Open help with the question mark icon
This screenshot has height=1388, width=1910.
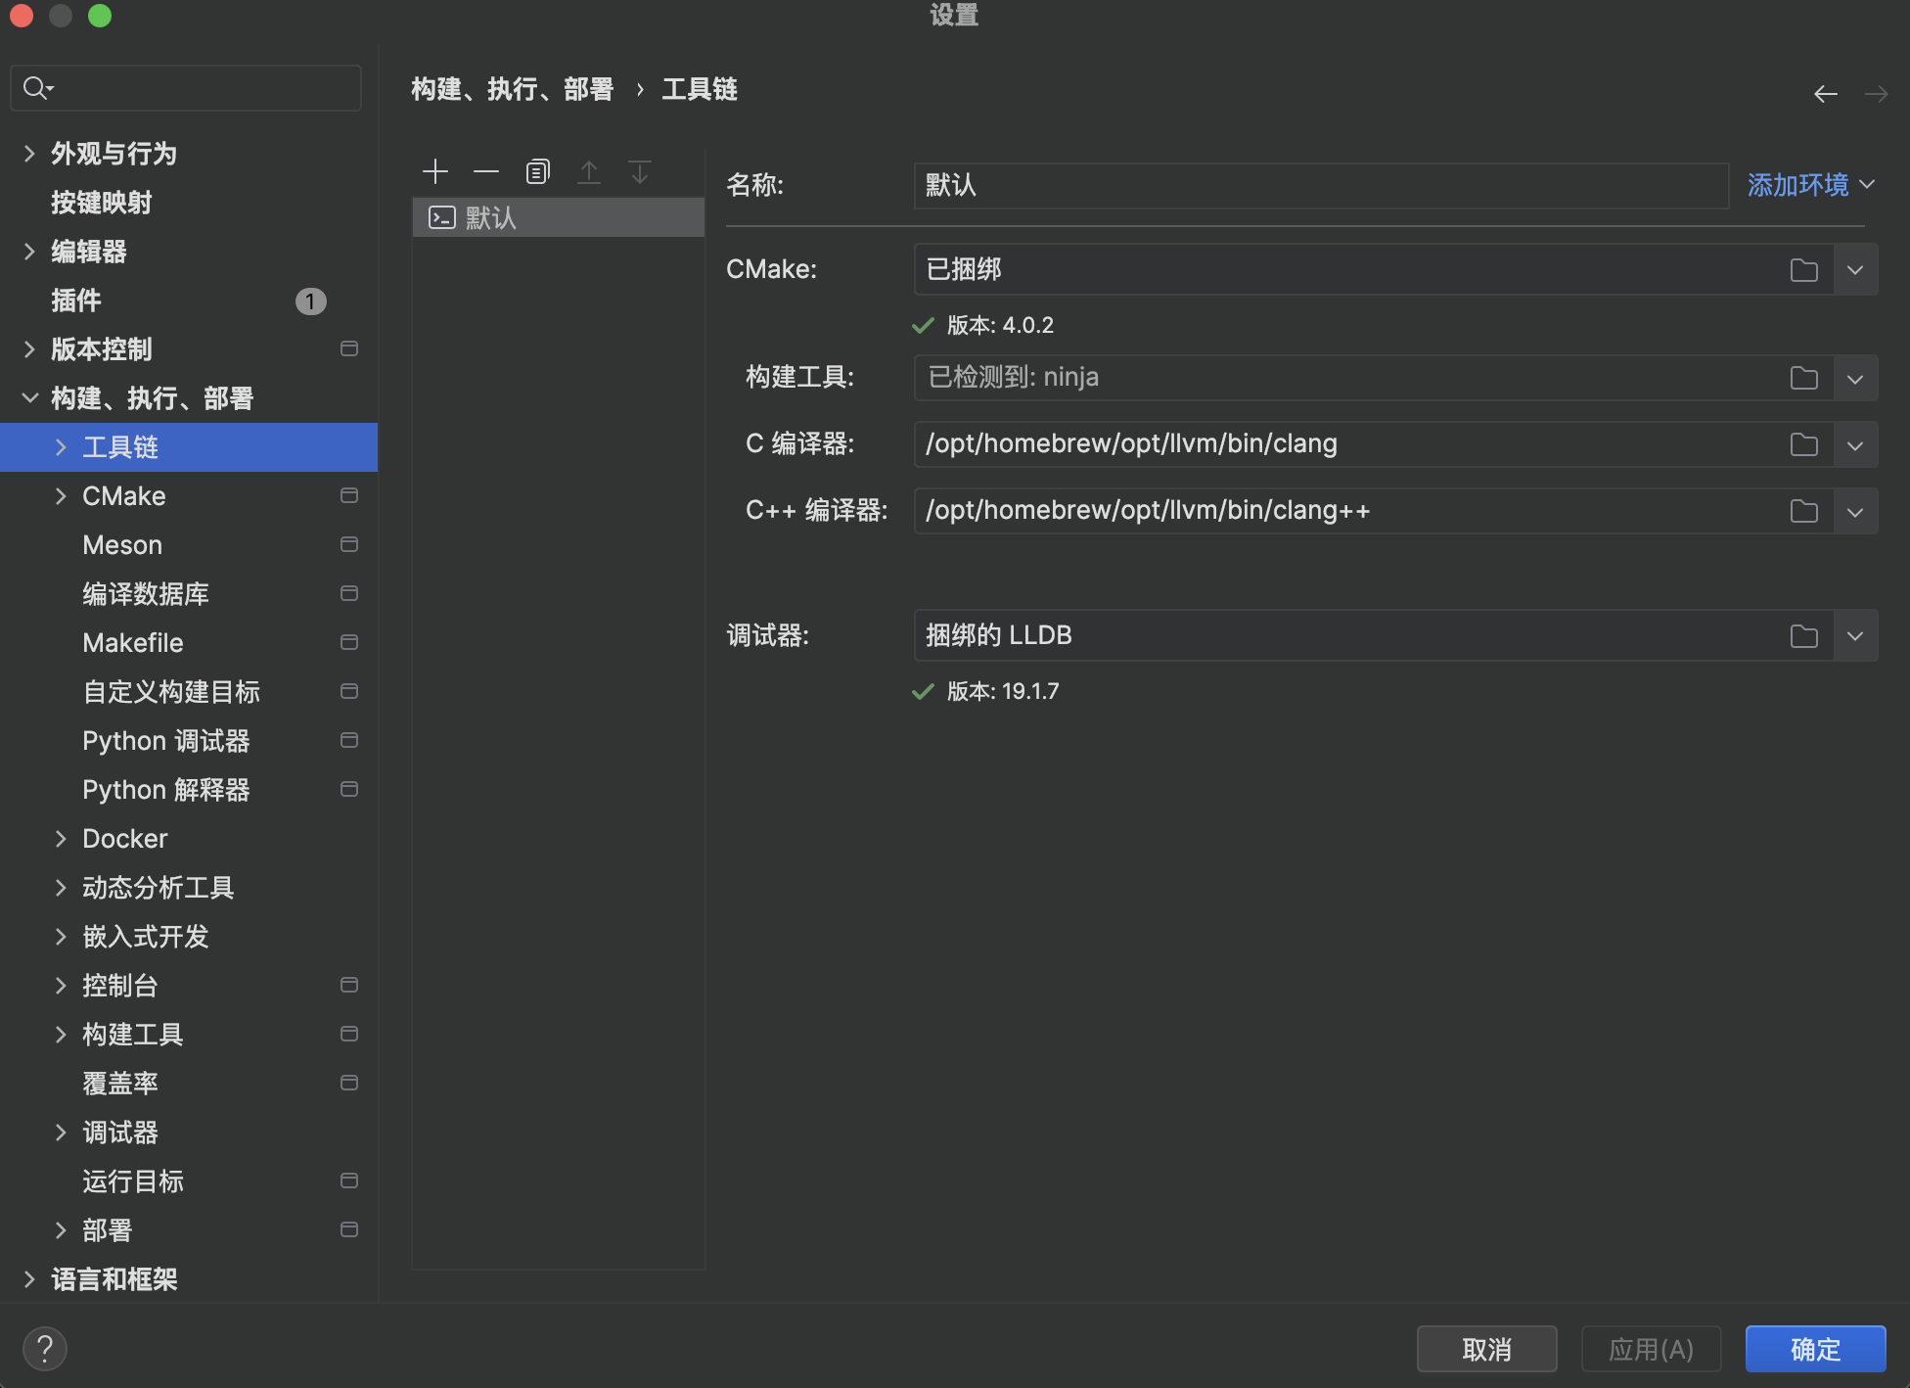point(45,1349)
